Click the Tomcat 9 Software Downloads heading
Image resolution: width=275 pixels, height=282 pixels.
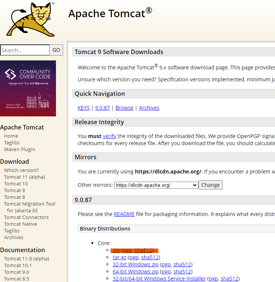click(x=119, y=52)
